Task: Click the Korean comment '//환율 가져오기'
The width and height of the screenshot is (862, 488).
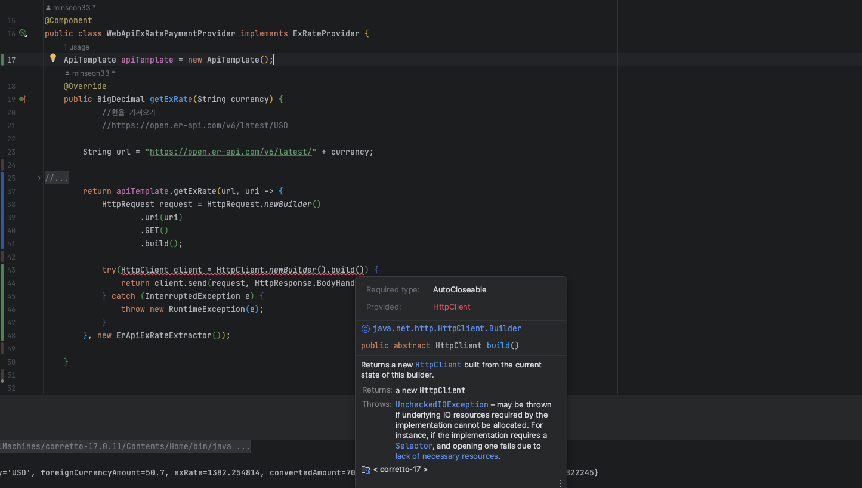Action: [129, 113]
